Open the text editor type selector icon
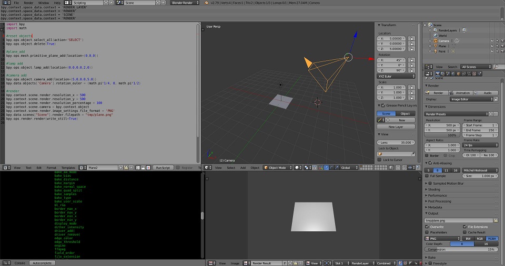The image size is (505, 266). point(6,168)
